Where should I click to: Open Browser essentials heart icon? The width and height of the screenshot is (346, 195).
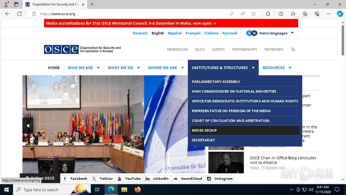[x=317, y=14]
